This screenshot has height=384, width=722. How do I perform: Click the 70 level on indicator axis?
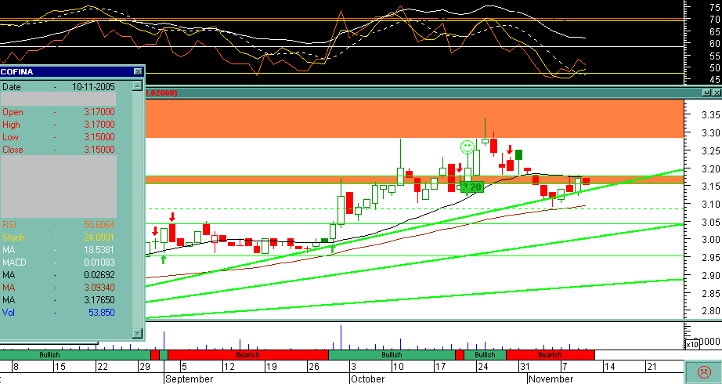click(x=714, y=20)
